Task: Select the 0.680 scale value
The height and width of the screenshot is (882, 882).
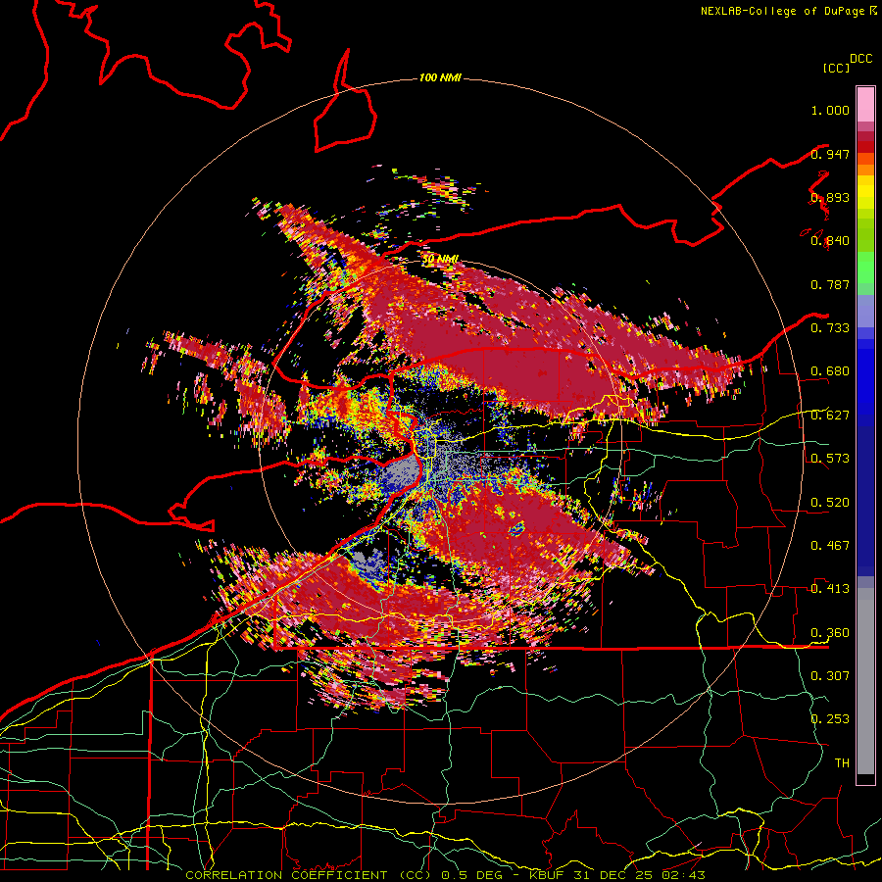Action: pyautogui.click(x=830, y=371)
